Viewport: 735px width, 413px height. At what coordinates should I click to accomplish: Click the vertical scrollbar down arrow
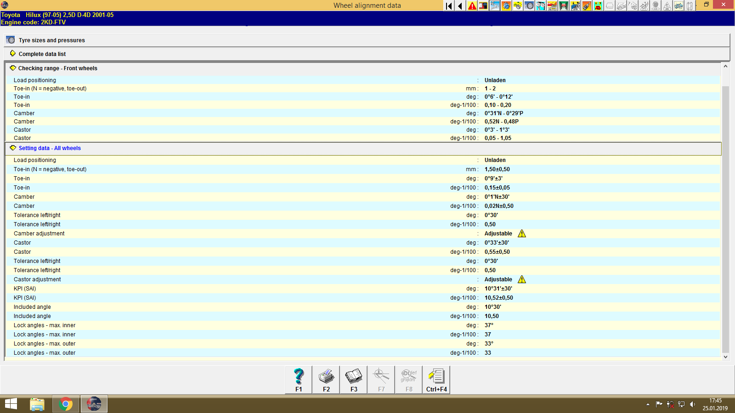pos(725,357)
